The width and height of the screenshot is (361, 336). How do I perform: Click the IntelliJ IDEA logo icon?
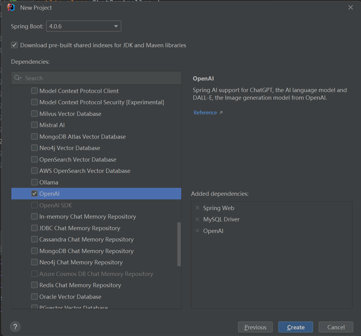(x=11, y=8)
